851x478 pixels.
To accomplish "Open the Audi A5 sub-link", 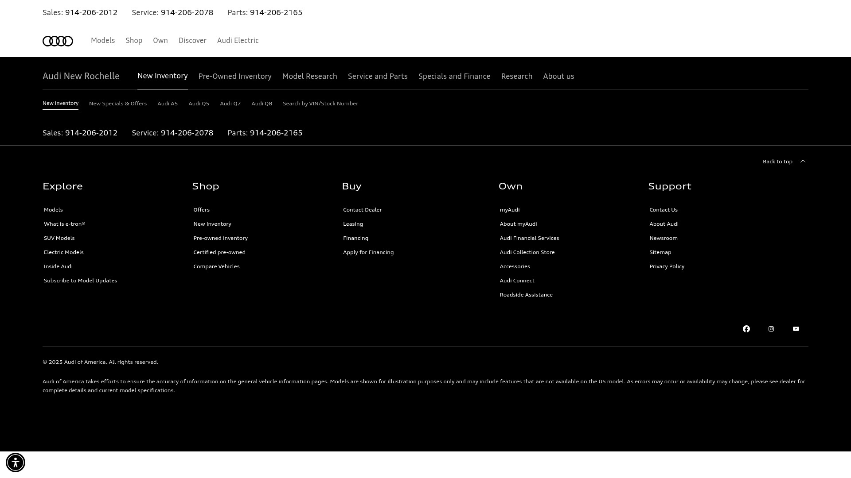I will point(168,104).
